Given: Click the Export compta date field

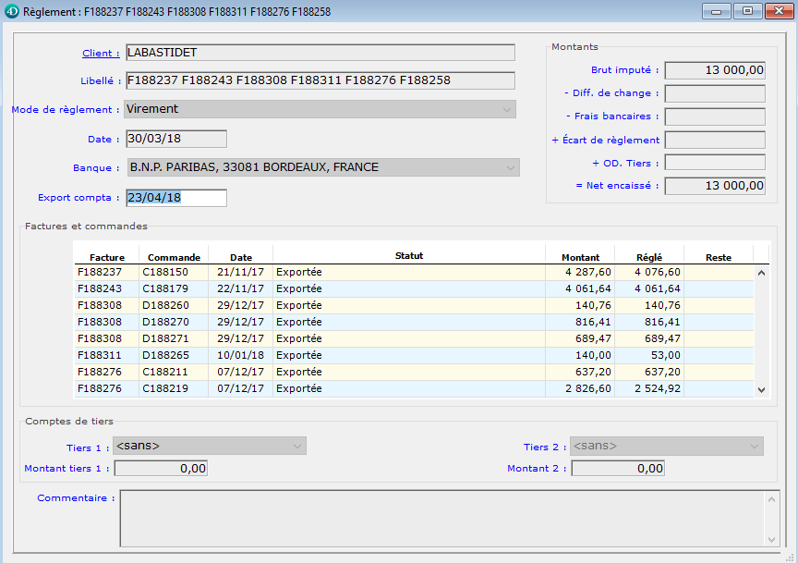Looking at the screenshot, I should coord(175,198).
